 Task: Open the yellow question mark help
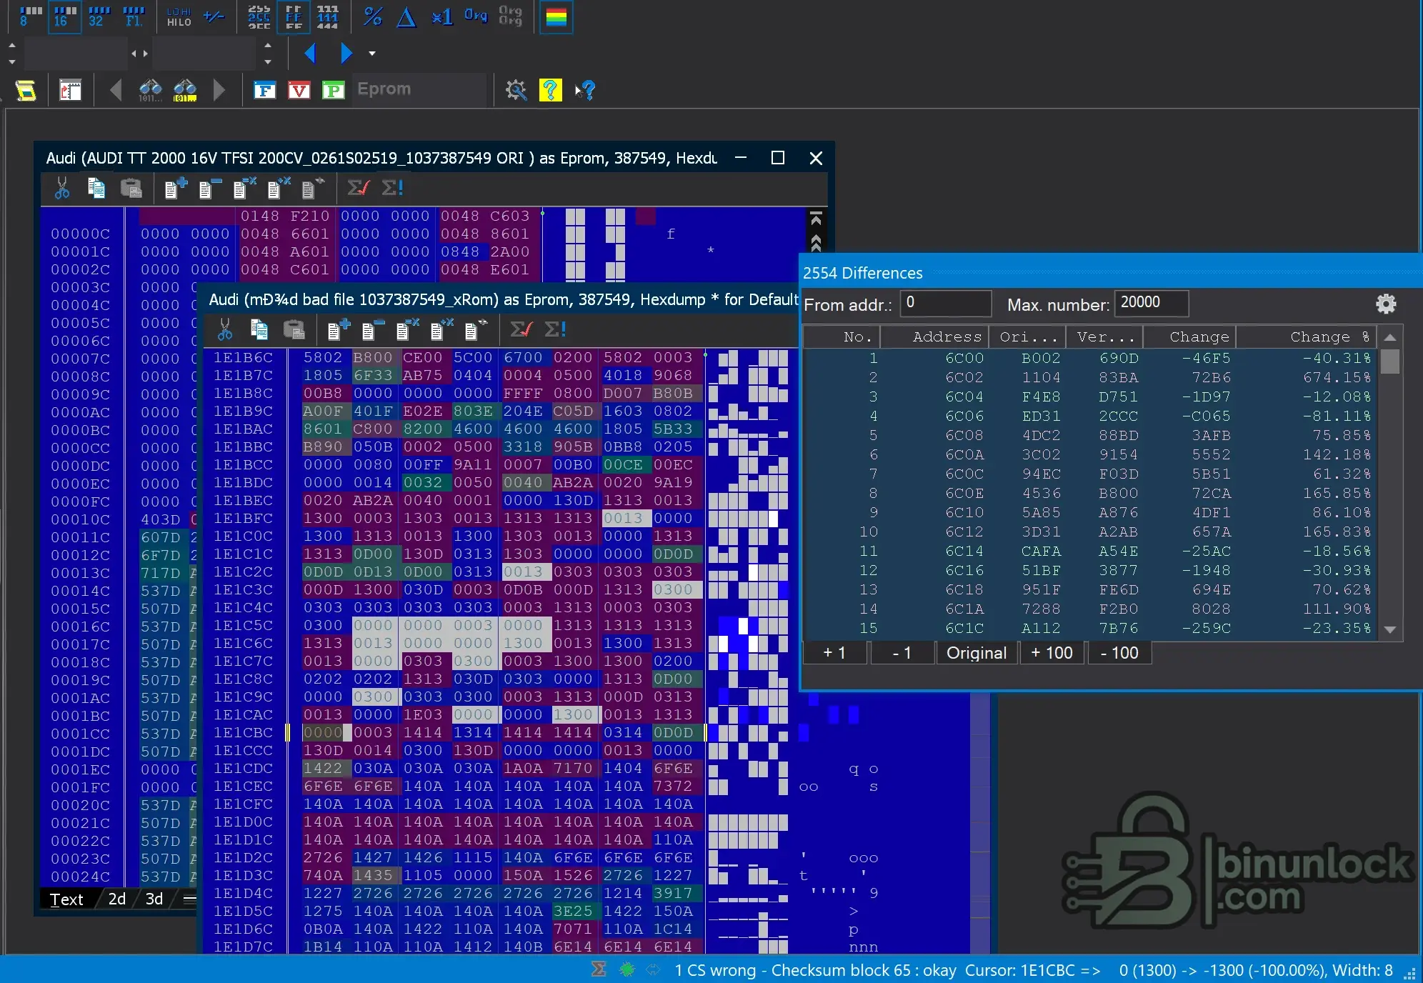pyautogui.click(x=550, y=90)
